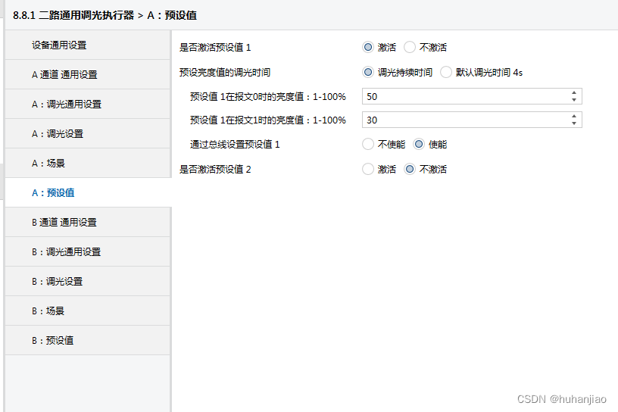
Task: Increase 报文0时的亮度值 with up arrow
Action: (574, 93)
